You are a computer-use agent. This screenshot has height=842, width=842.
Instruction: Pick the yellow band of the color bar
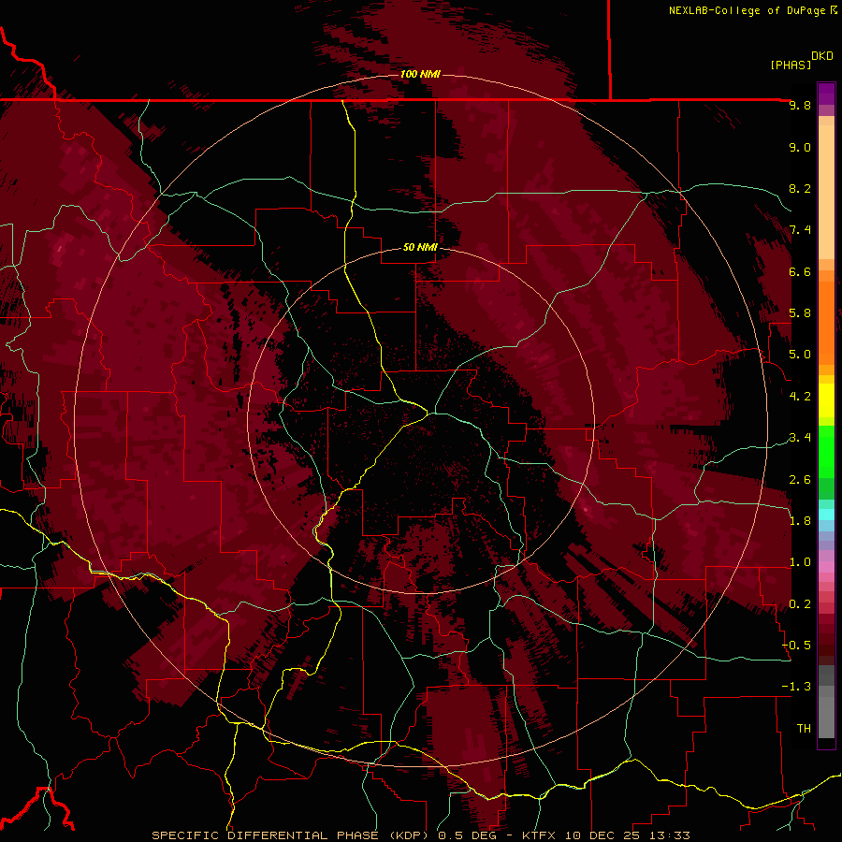pyautogui.click(x=826, y=400)
